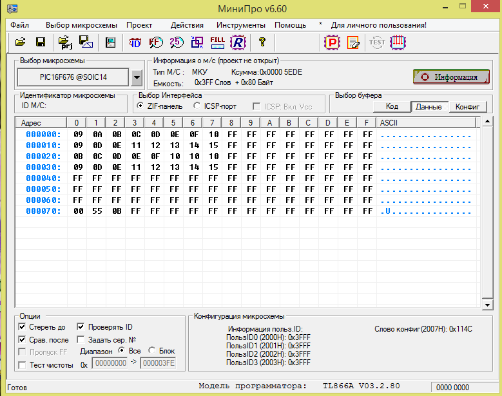
Task: Toggle the 'Стереть до' checkbox
Action: [23, 327]
